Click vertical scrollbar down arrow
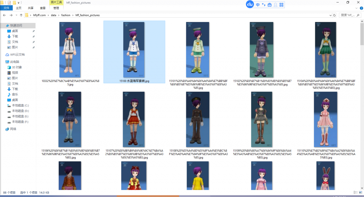This screenshot has height=197, width=364. (x=362, y=188)
